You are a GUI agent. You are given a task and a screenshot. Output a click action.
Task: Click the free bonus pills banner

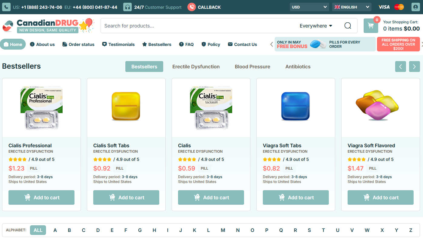pos(325,44)
